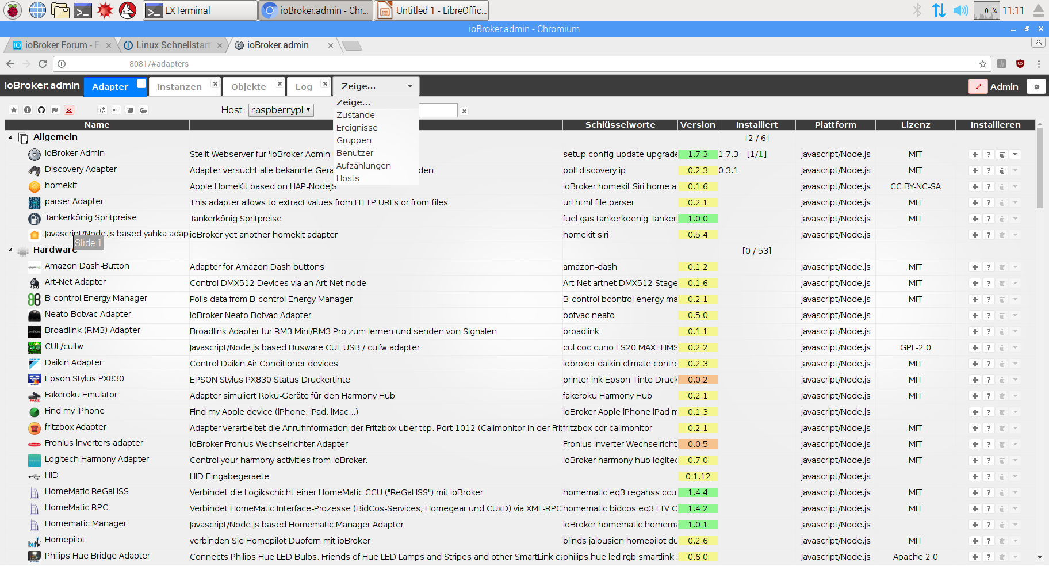Add instance of HomeMatic RPC adapter
The width and height of the screenshot is (1049, 566).
coord(975,508)
